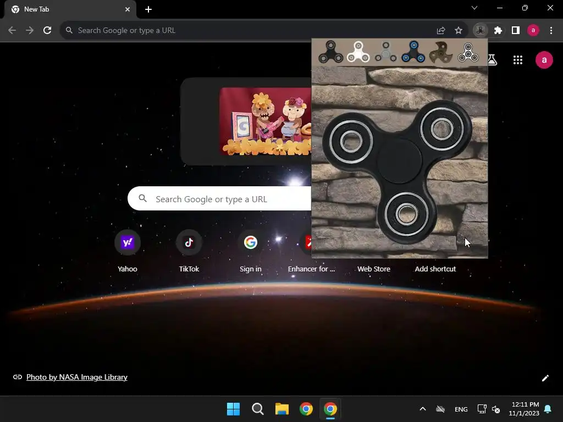Click the fidget spinner extension icon

click(x=481, y=31)
